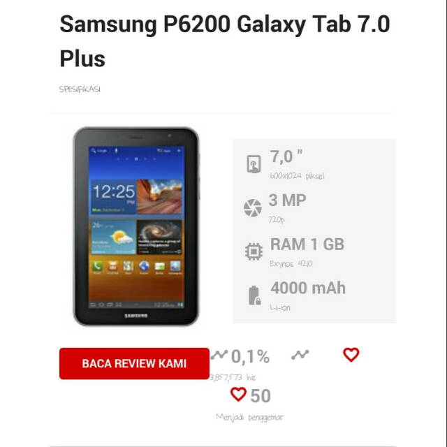Click the 7,0" screen size spec
Image resolution: width=447 pixels, height=447 pixels.
tap(286, 157)
